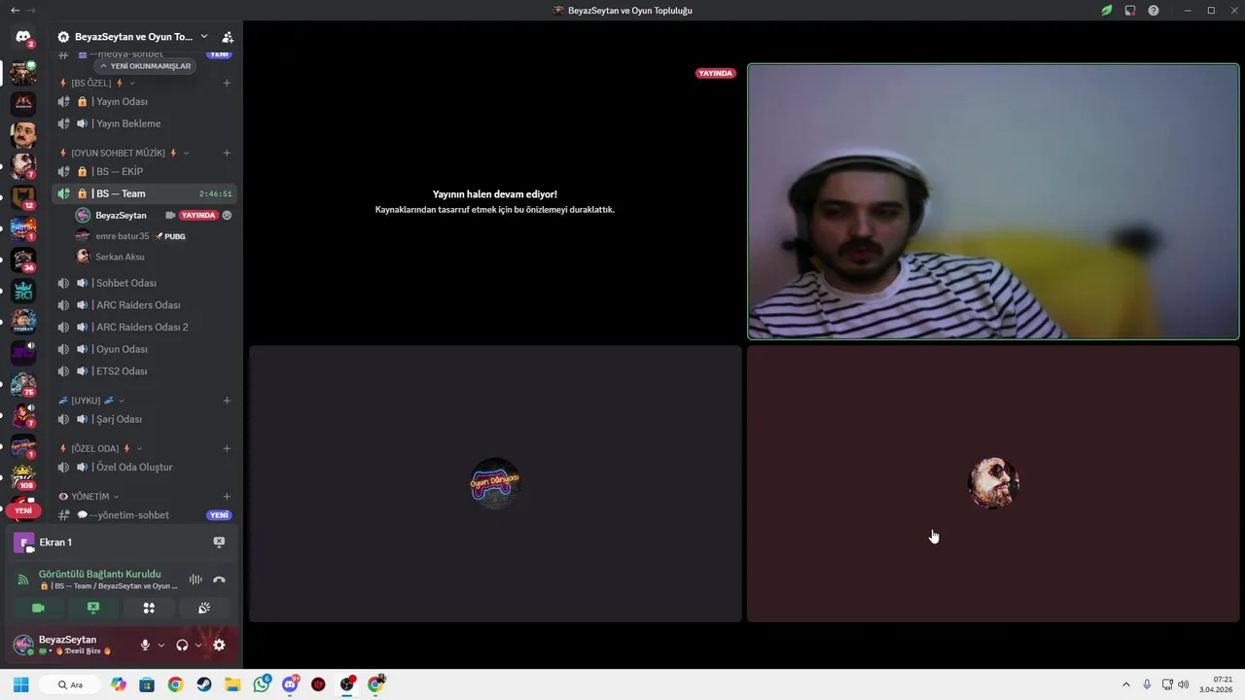The image size is (1245, 700).
Task: Open the Activities shapes button
Action: click(149, 608)
